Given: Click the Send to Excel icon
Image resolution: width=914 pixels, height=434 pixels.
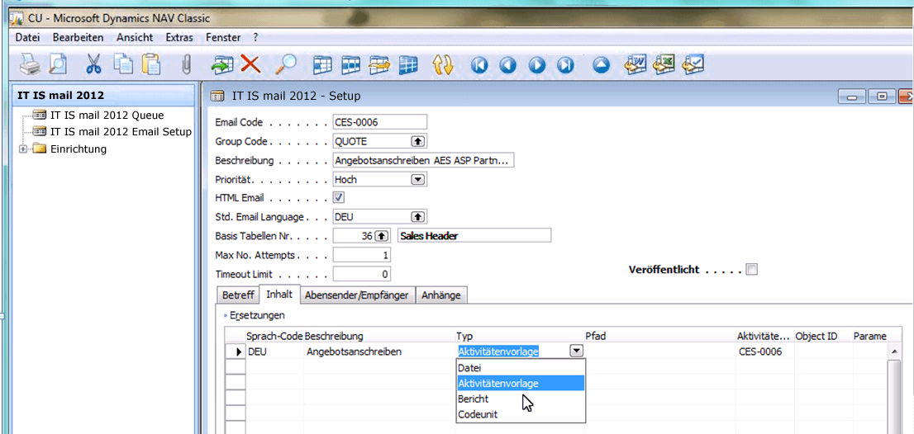Looking at the screenshot, I should click(x=665, y=64).
